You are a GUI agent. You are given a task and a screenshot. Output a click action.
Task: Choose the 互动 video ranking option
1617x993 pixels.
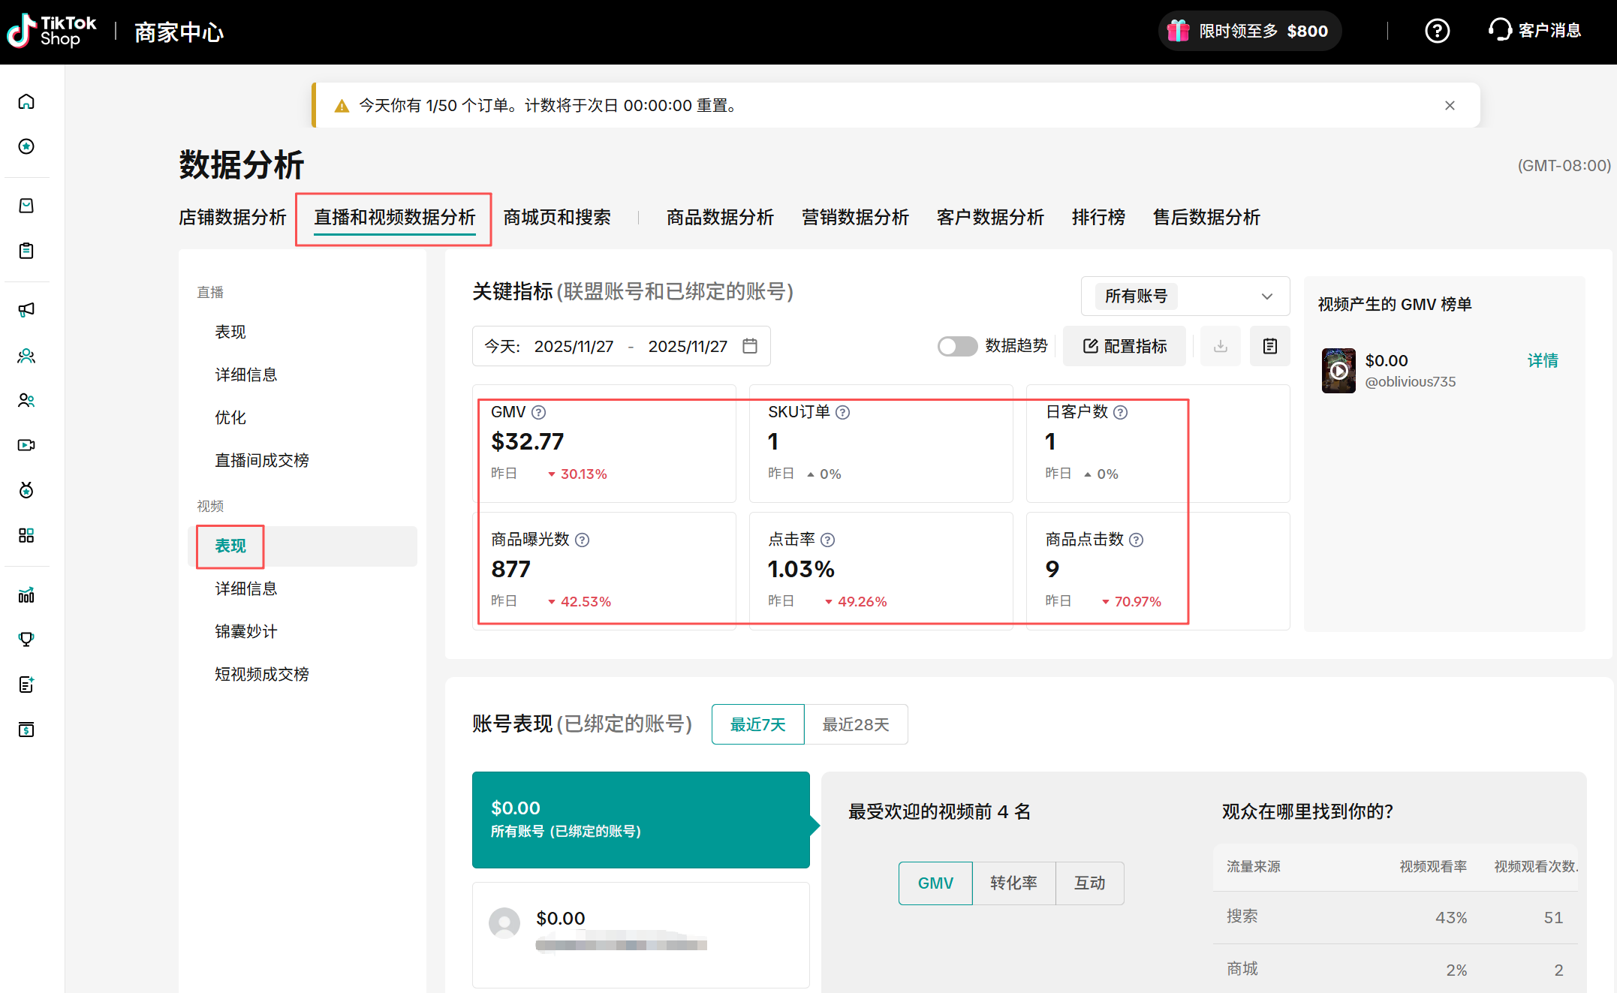pyautogui.click(x=1089, y=883)
